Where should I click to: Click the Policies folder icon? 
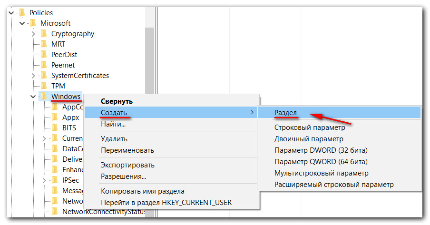coord(21,13)
